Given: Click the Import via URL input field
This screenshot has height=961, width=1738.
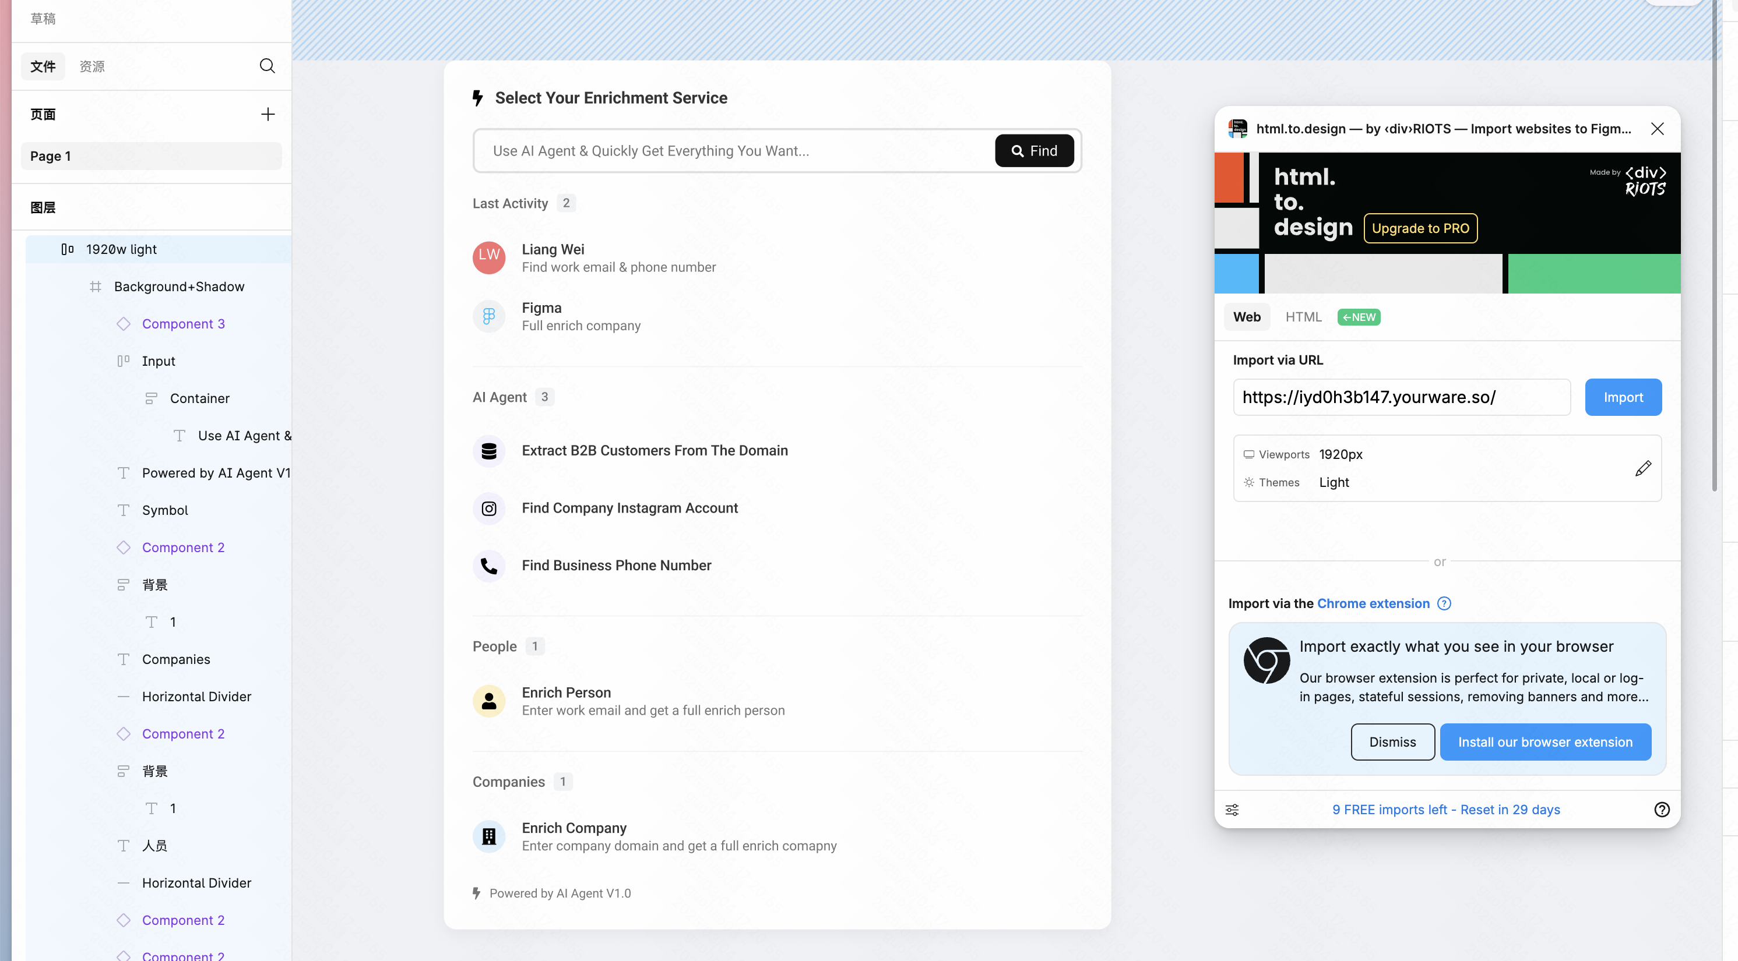Looking at the screenshot, I should [1401, 397].
